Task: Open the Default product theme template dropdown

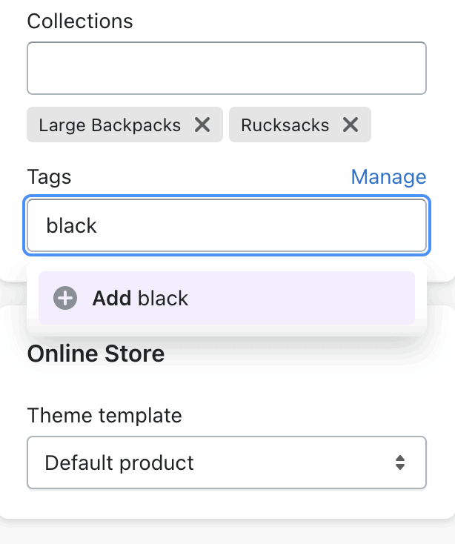Action: 227,462
